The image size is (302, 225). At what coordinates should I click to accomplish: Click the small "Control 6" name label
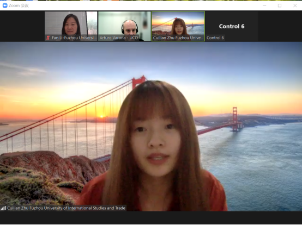click(x=215, y=38)
